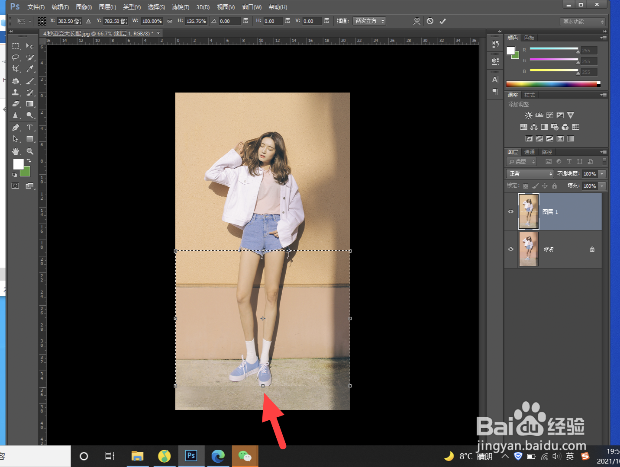Toggle lock position
The height and width of the screenshot is (467, 620).
pyautogui.click(x=545, y=186)
